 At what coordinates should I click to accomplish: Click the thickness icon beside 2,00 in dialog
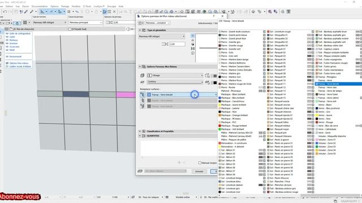click(165, 44)
